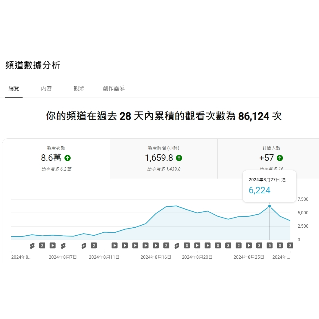Click the highlighted August 27 data point
Image resolution: width=319 pixels, height=319 pixels.
[269, 206]
